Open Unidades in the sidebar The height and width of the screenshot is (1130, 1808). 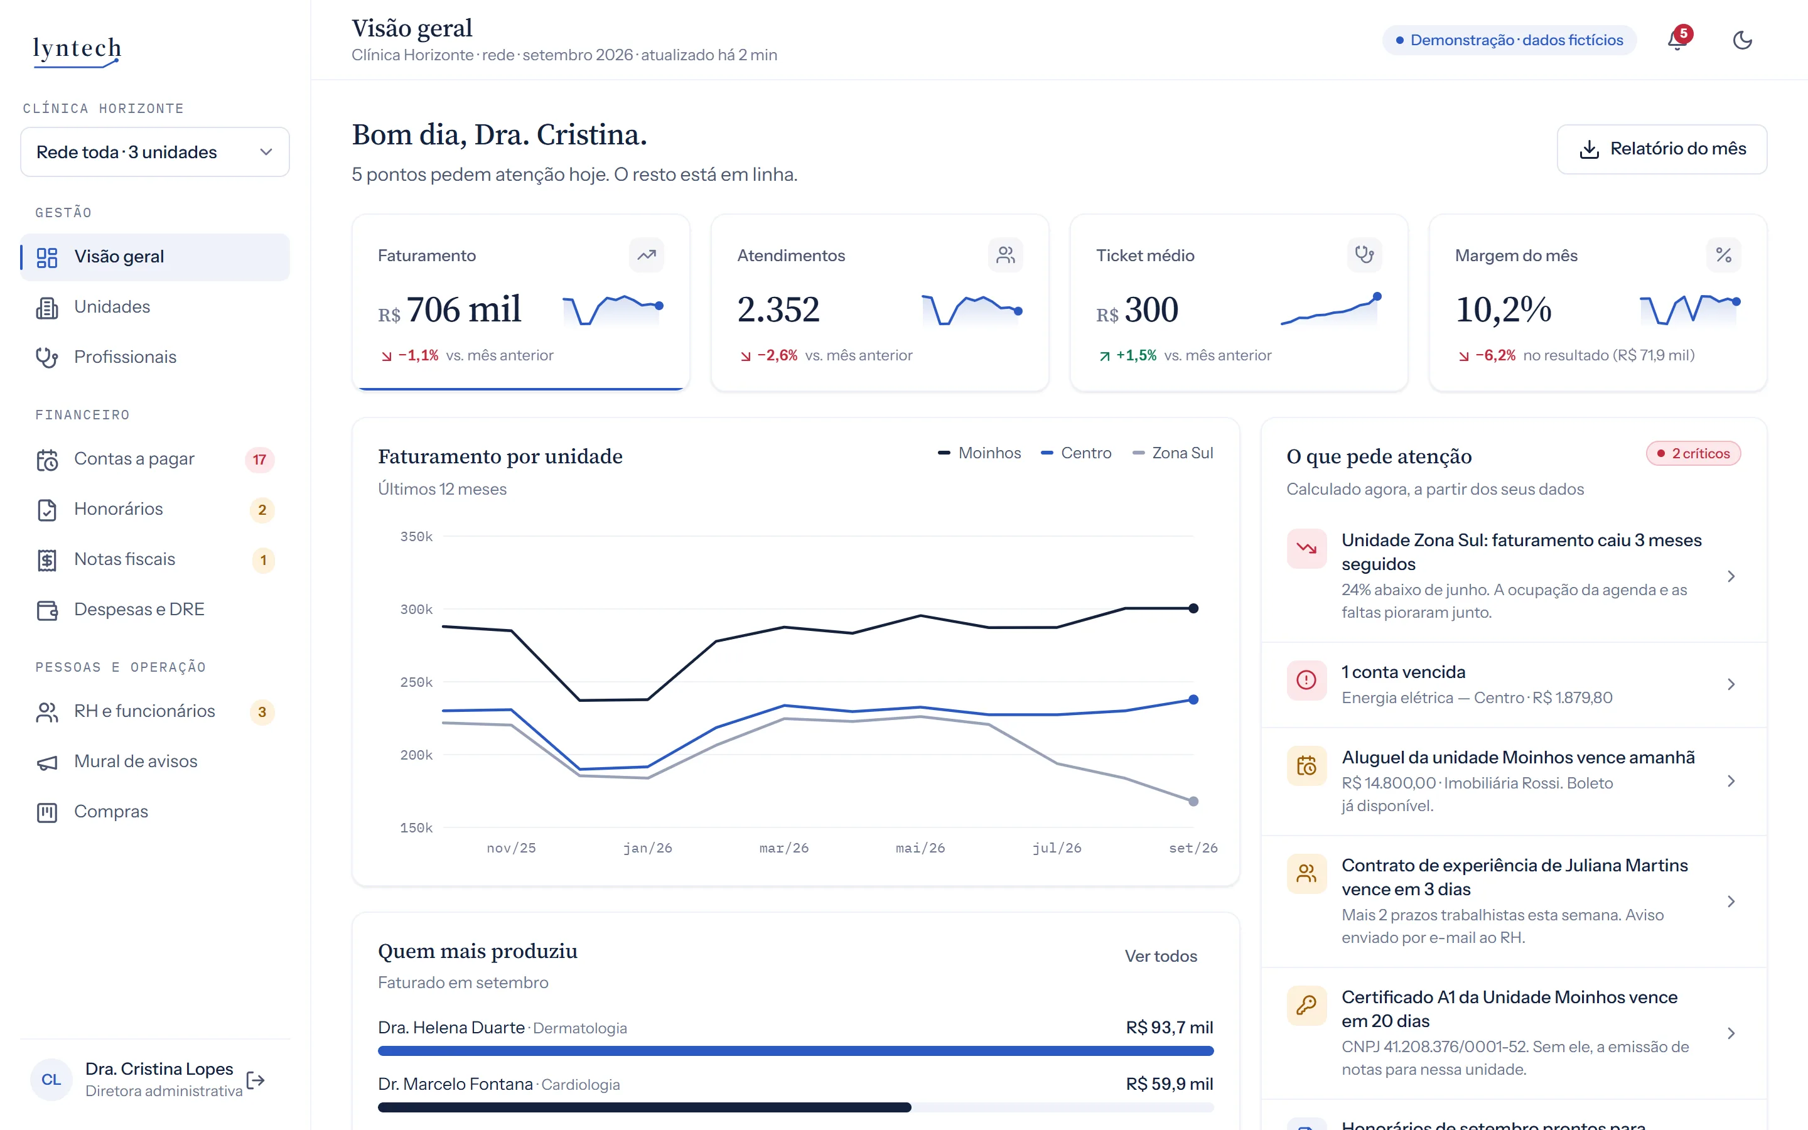click(x=154, y=307)
